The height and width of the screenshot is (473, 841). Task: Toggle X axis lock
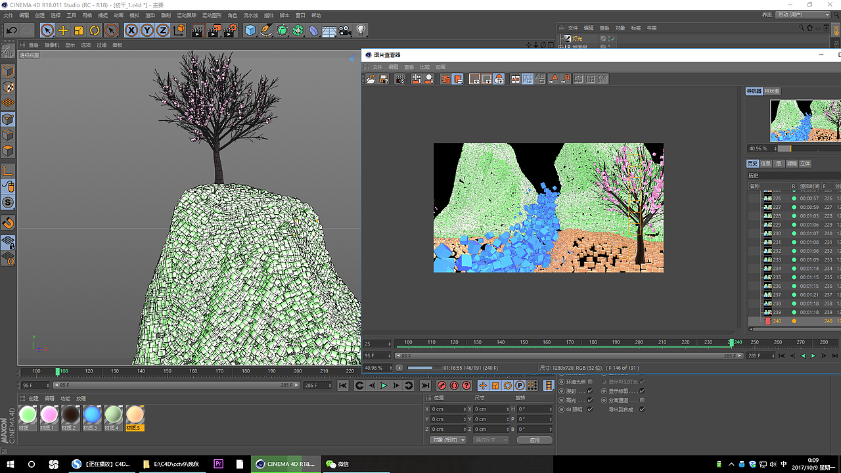tap(131, 30)
